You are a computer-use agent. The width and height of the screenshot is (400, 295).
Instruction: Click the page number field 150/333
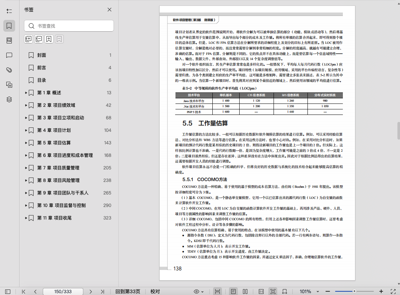[x=63, y=291]
